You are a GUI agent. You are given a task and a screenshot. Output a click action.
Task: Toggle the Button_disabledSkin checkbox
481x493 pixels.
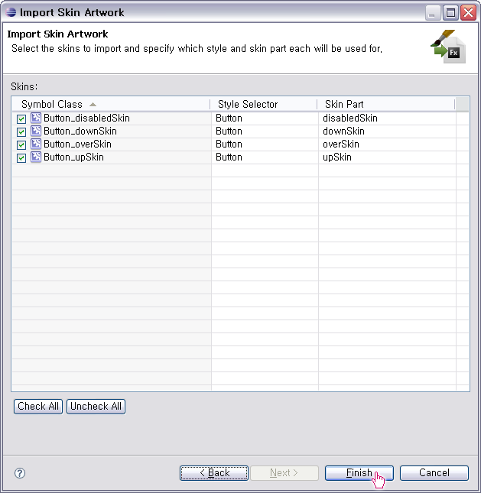(x=21, y=119)
